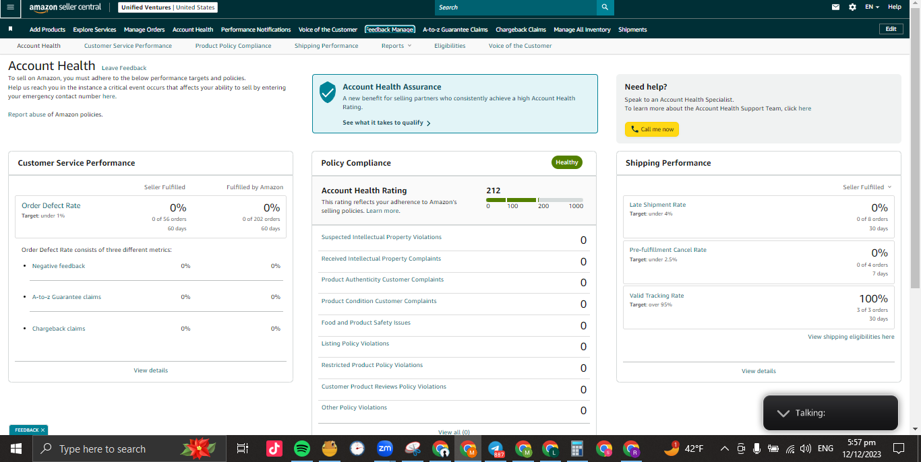
Task: Click the bookmark flag icon
Action: (10, 29)
